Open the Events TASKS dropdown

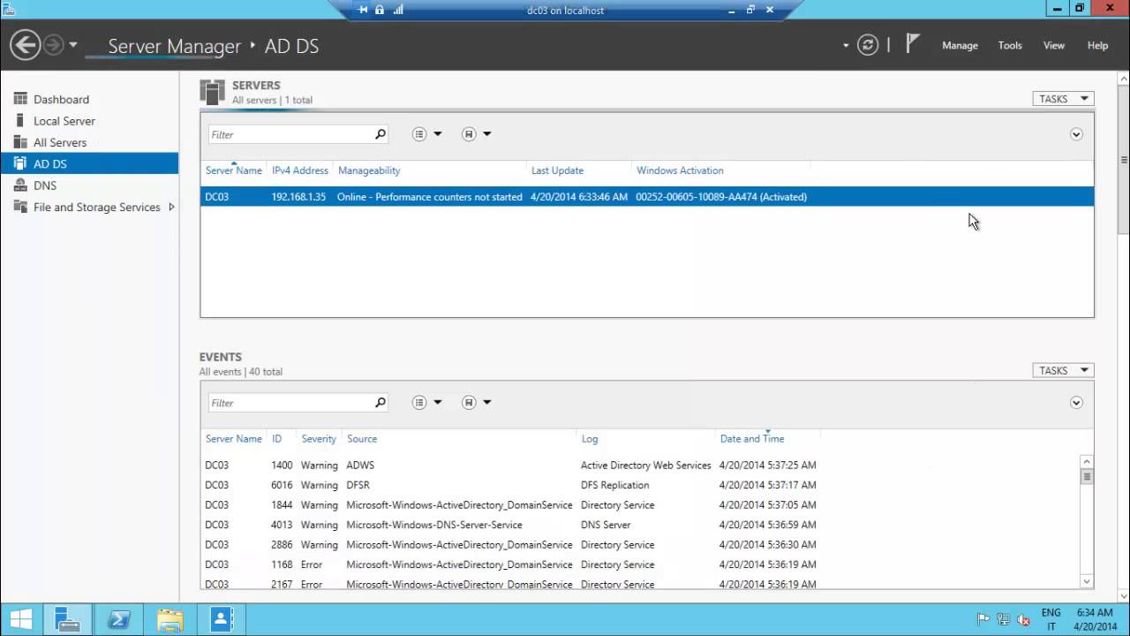tap(1063, 370)
